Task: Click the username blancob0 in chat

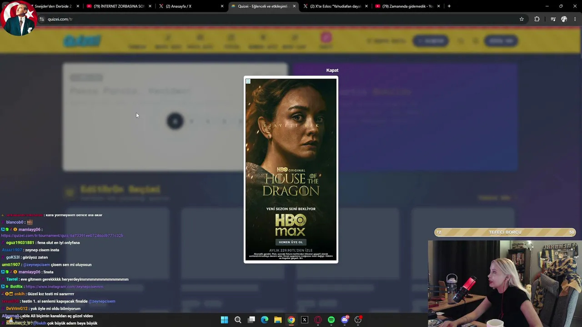Action: [x=15, y=223]
